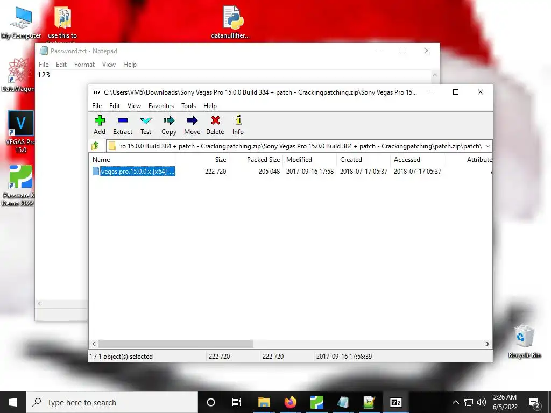Open the network tray icon
This screenshot has width=551, height=413.
point(469,402)
